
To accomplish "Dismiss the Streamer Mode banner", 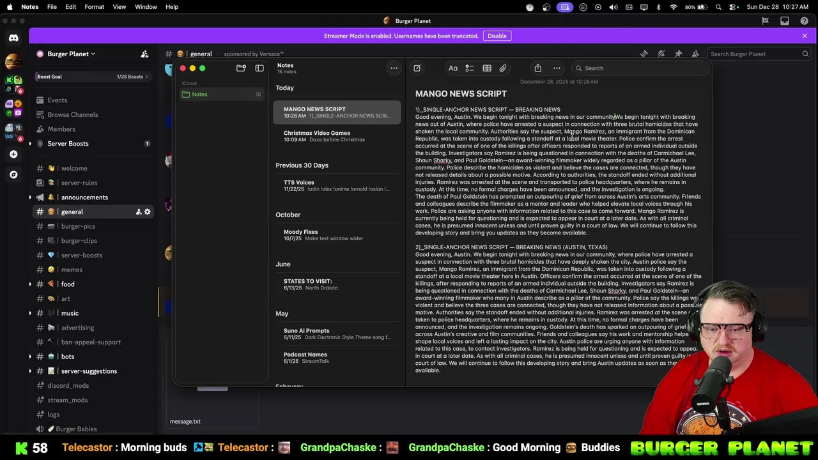I will point(805,36).
